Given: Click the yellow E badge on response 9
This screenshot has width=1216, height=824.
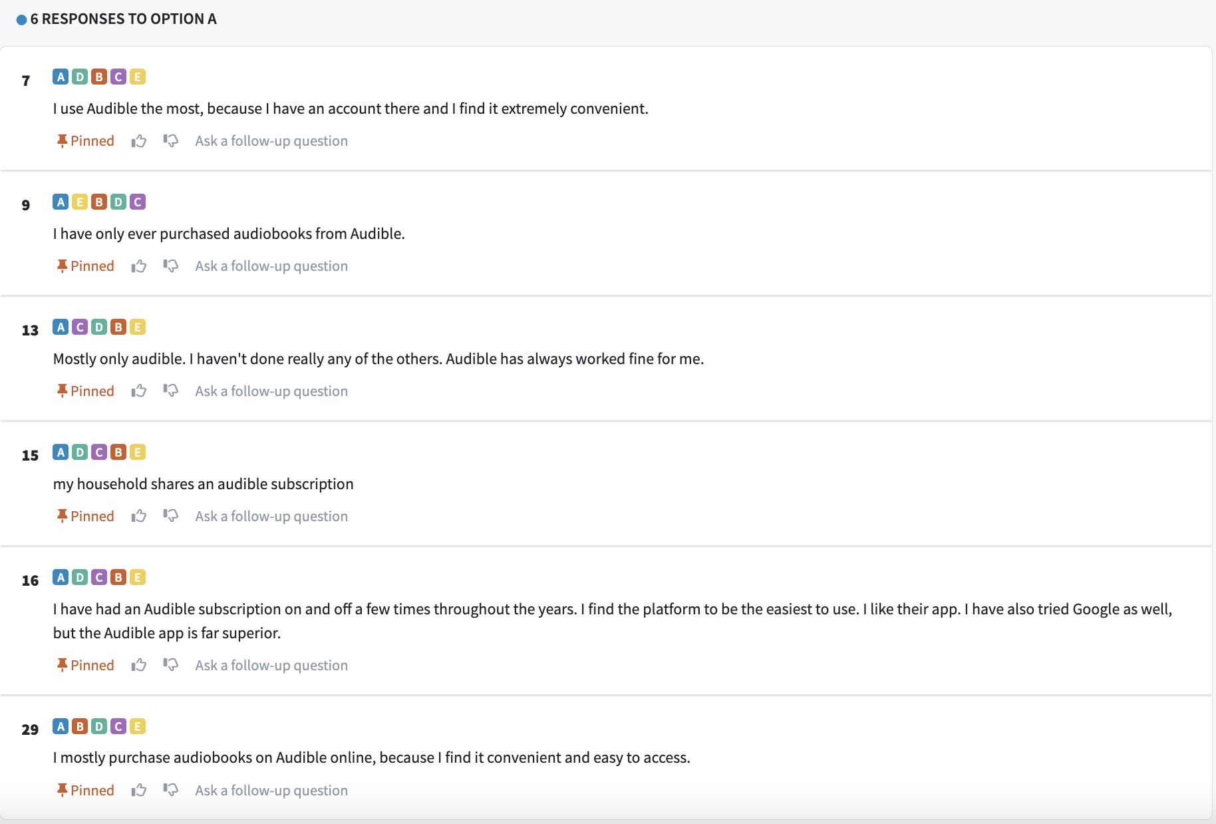Looking at the screenshot, I should (x=80, y=202).
